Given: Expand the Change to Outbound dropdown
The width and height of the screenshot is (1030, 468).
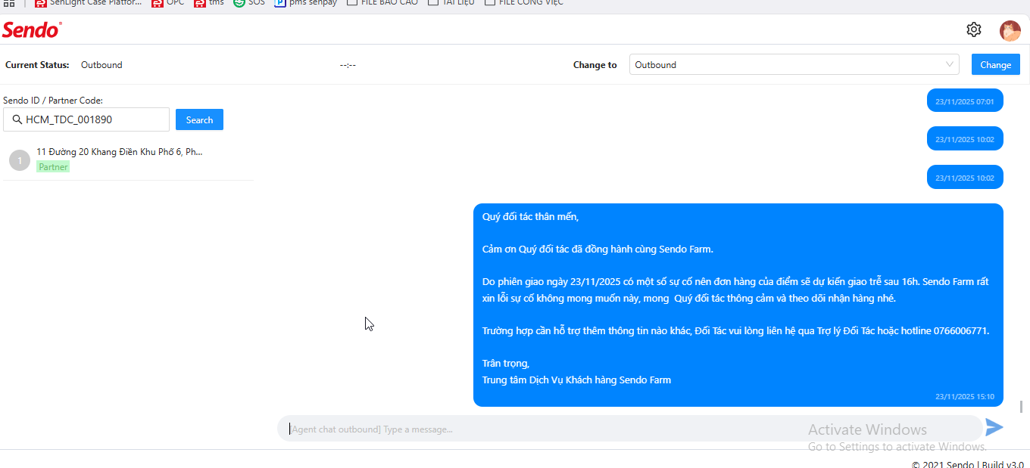Looking at the screenshot, I should pos(794,64).
